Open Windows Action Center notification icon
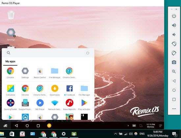This screenshot has height=138, width=181. (x=174, y=134)
